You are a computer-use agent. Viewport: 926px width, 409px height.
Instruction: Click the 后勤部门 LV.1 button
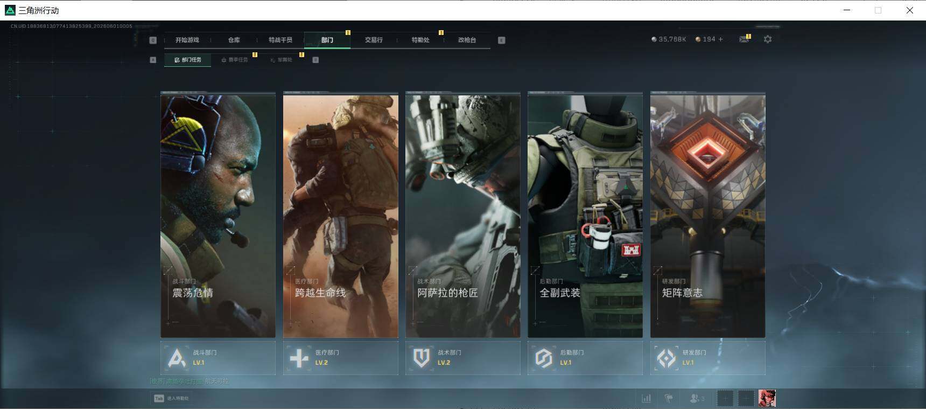click(x=585, y=358)
